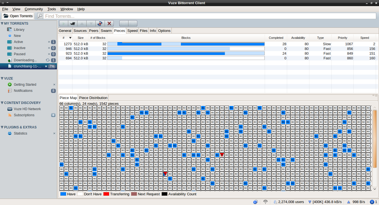Screen dimensions: 379x205
Task: Collapse the PLUGINS & EXTRAS section triangle
Action: pos(2,127)
